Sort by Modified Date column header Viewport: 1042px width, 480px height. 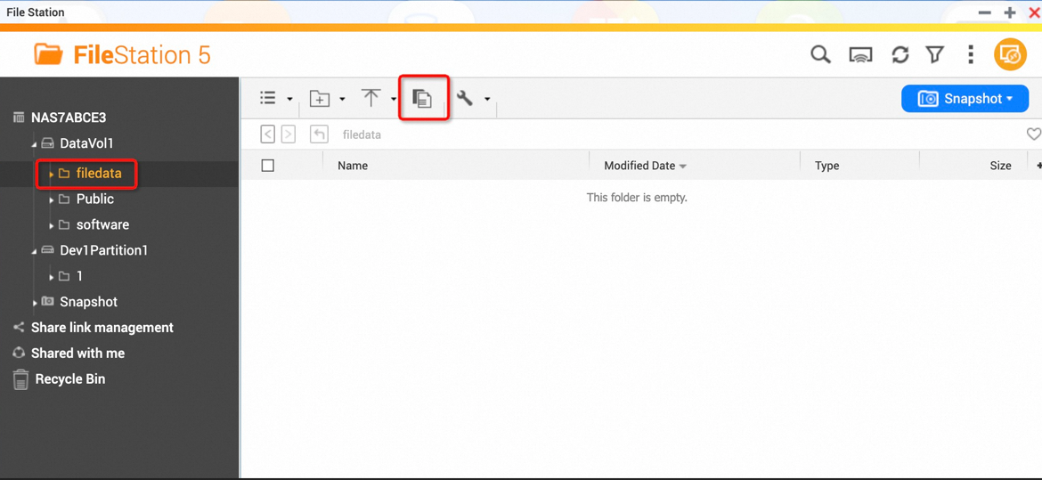[x=639, y=166]
